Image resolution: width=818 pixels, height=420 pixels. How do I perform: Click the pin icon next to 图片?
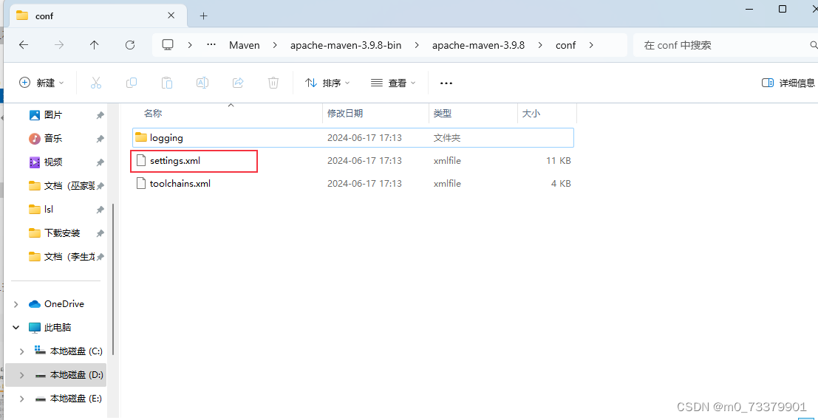100,115
